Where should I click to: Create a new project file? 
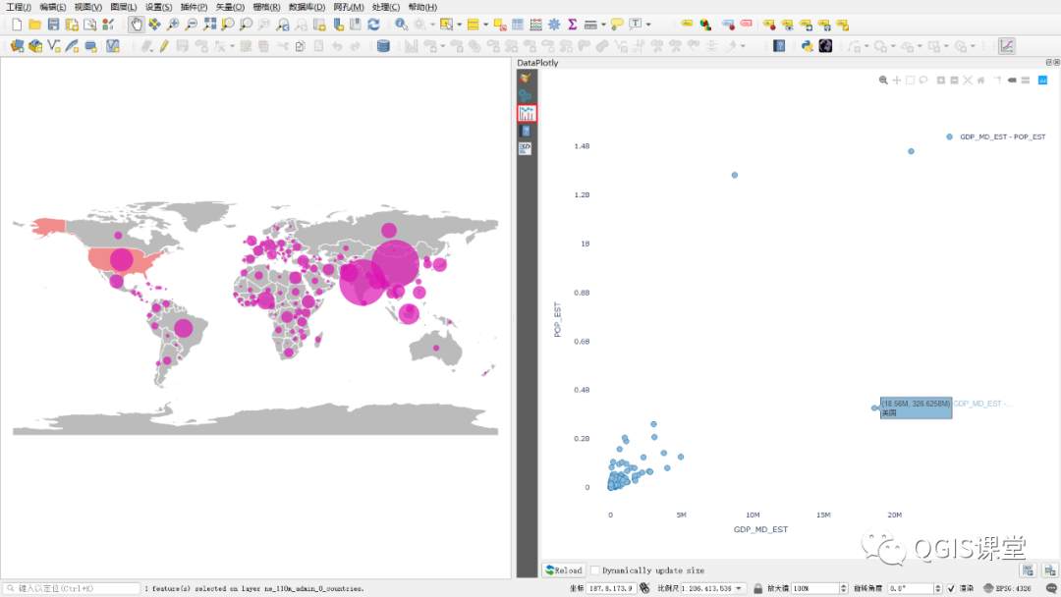click(x=17, y=25)
